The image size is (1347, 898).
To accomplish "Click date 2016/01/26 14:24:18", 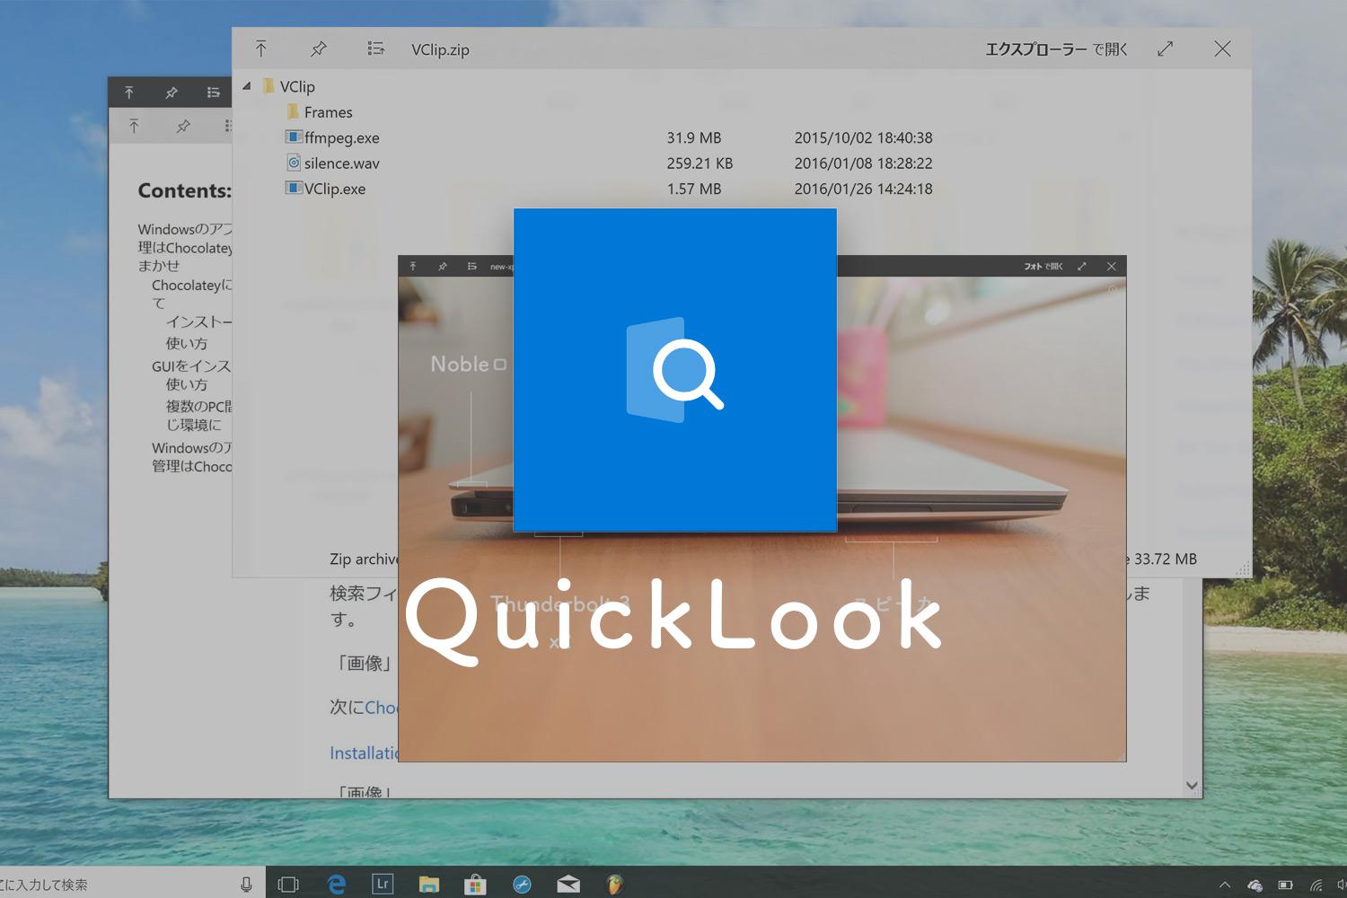I will click(863, 189).
